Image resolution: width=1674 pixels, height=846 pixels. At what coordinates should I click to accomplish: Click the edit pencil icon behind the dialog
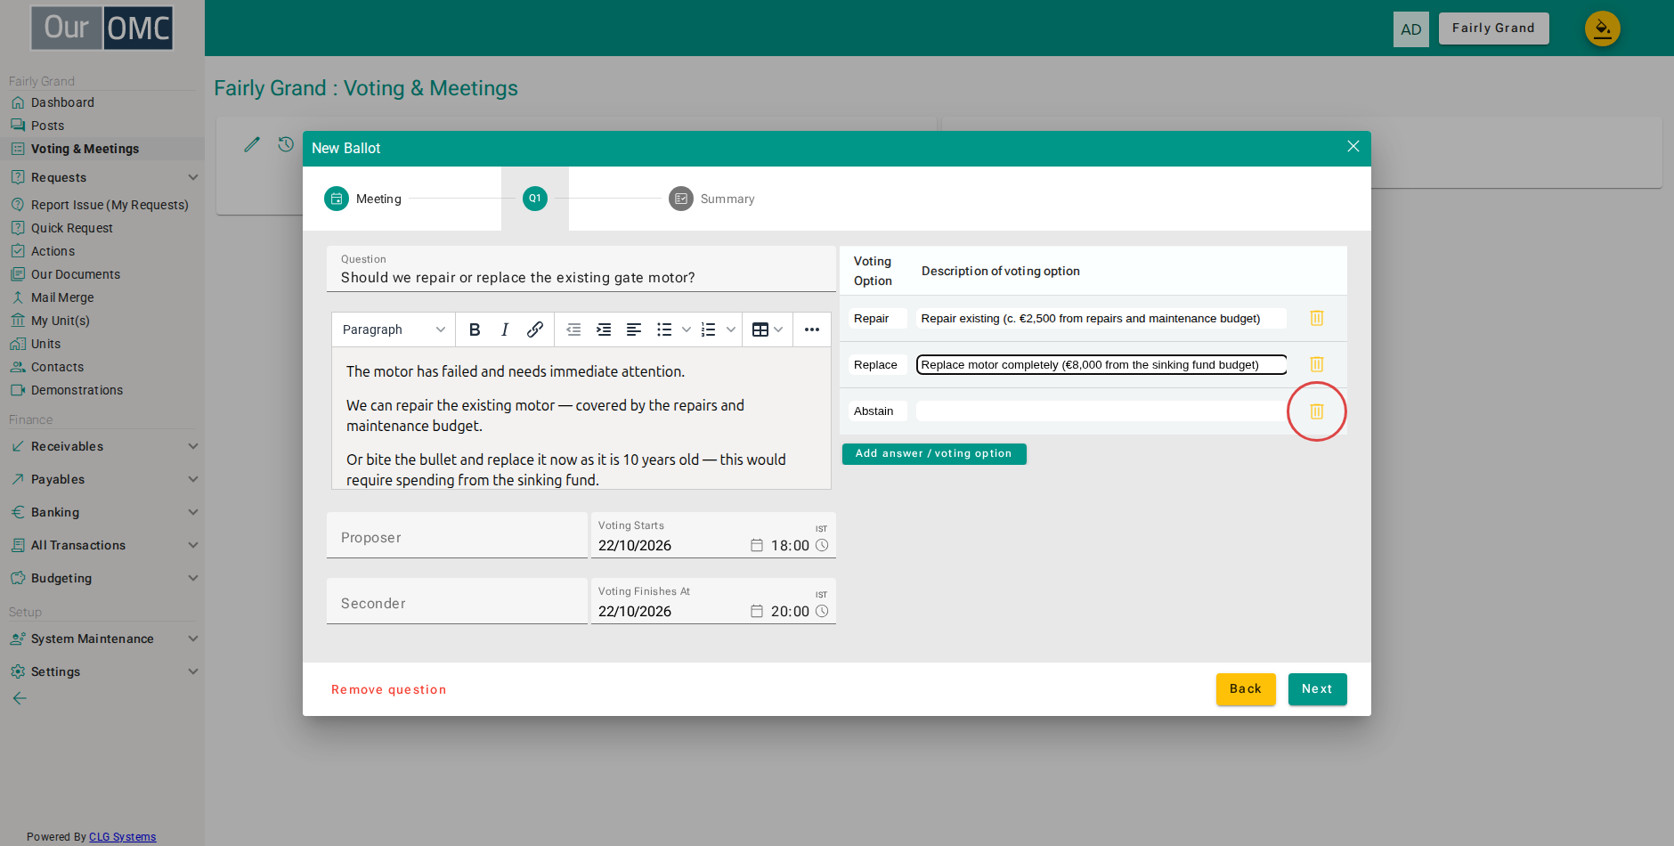252,144
